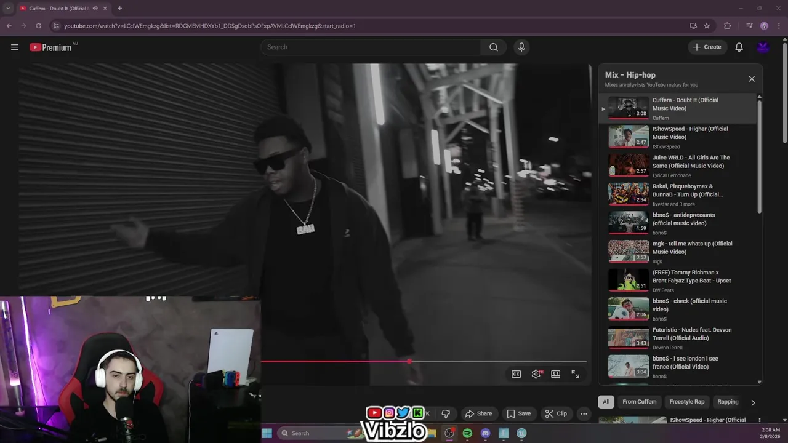788x443 pixels.
Task: Select the All chip
Action: (606, 402)
